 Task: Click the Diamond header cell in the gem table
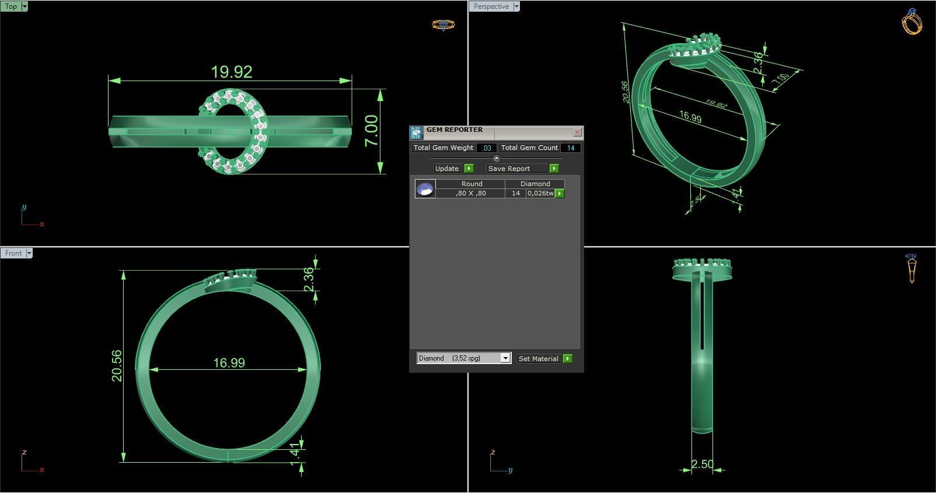(x=535, y=184)
